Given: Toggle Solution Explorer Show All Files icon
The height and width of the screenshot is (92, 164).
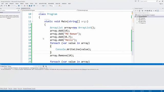Looking at the screenshot, I should tap(151, 11).
